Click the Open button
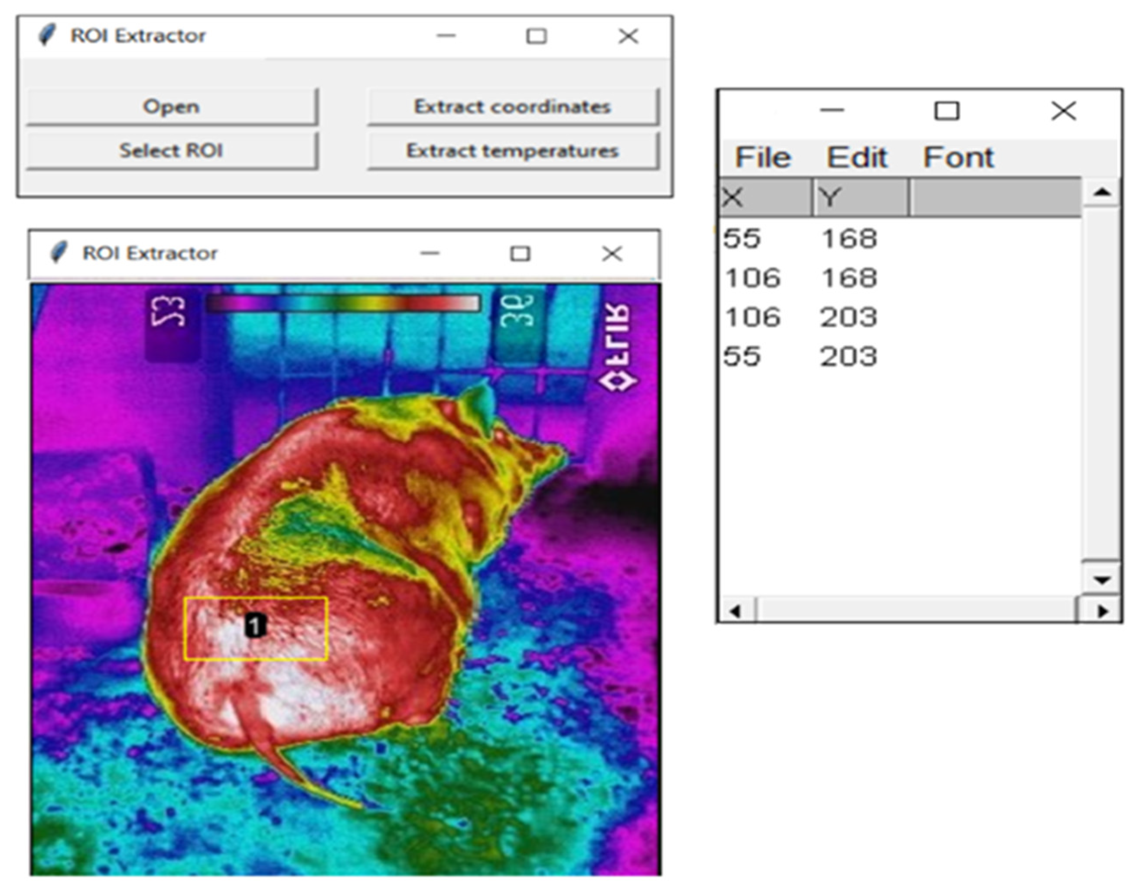Image resolution: width=1136 pixels, height=891 pixels. (x=171, y=107)
